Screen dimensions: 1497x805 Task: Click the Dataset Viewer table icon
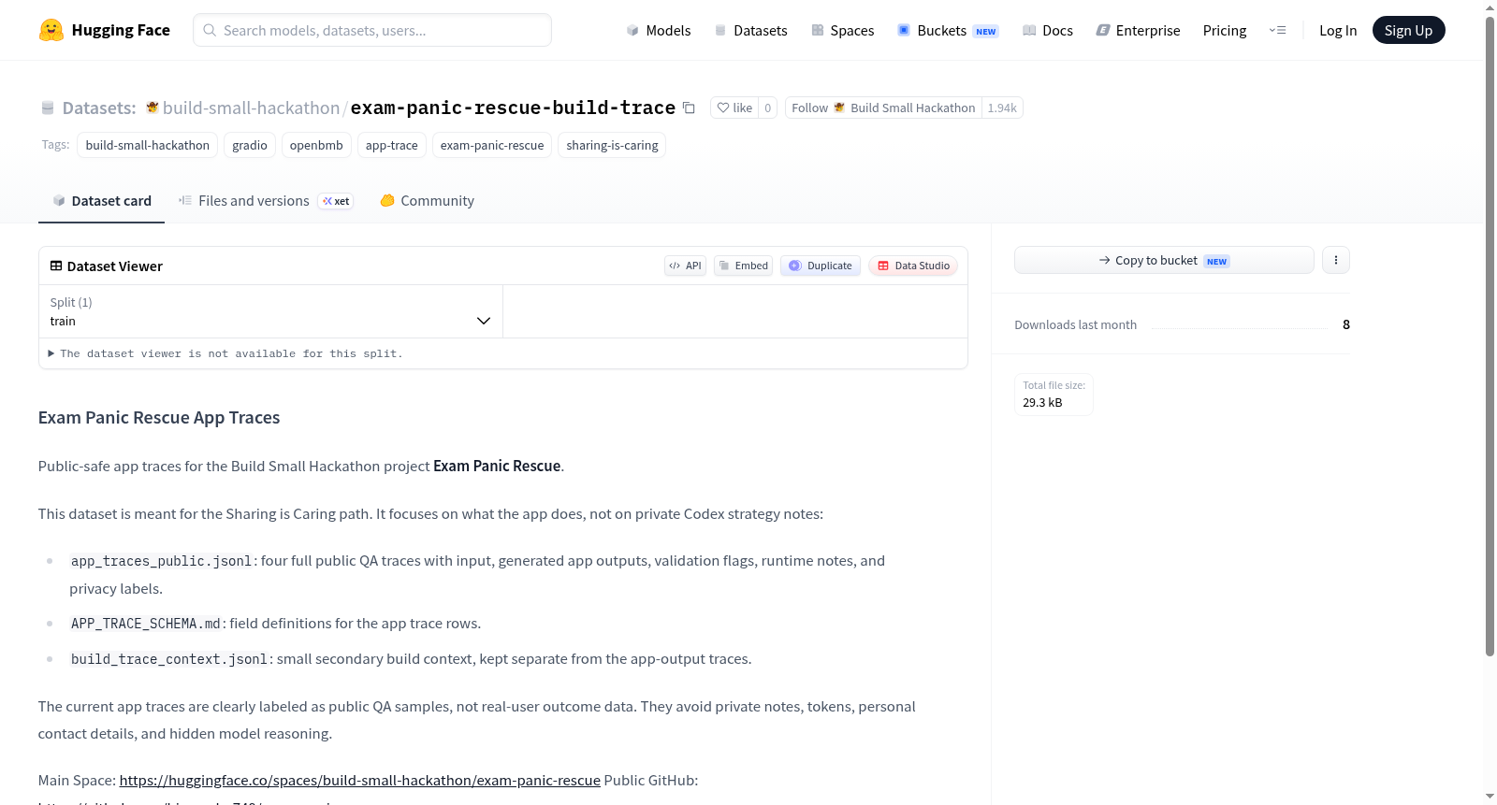tap(56, 266)
